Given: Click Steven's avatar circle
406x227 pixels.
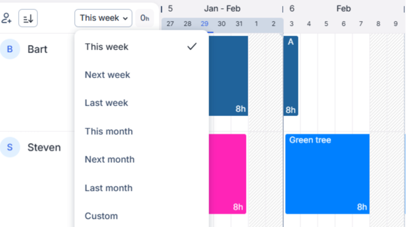Looking at the screenshot, I should (x=10, y=148).
